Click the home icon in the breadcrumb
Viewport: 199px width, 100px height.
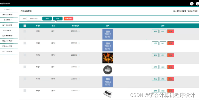[x=174, y=11]
